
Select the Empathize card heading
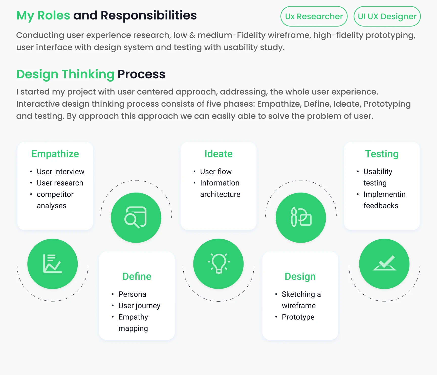[55, 154]
